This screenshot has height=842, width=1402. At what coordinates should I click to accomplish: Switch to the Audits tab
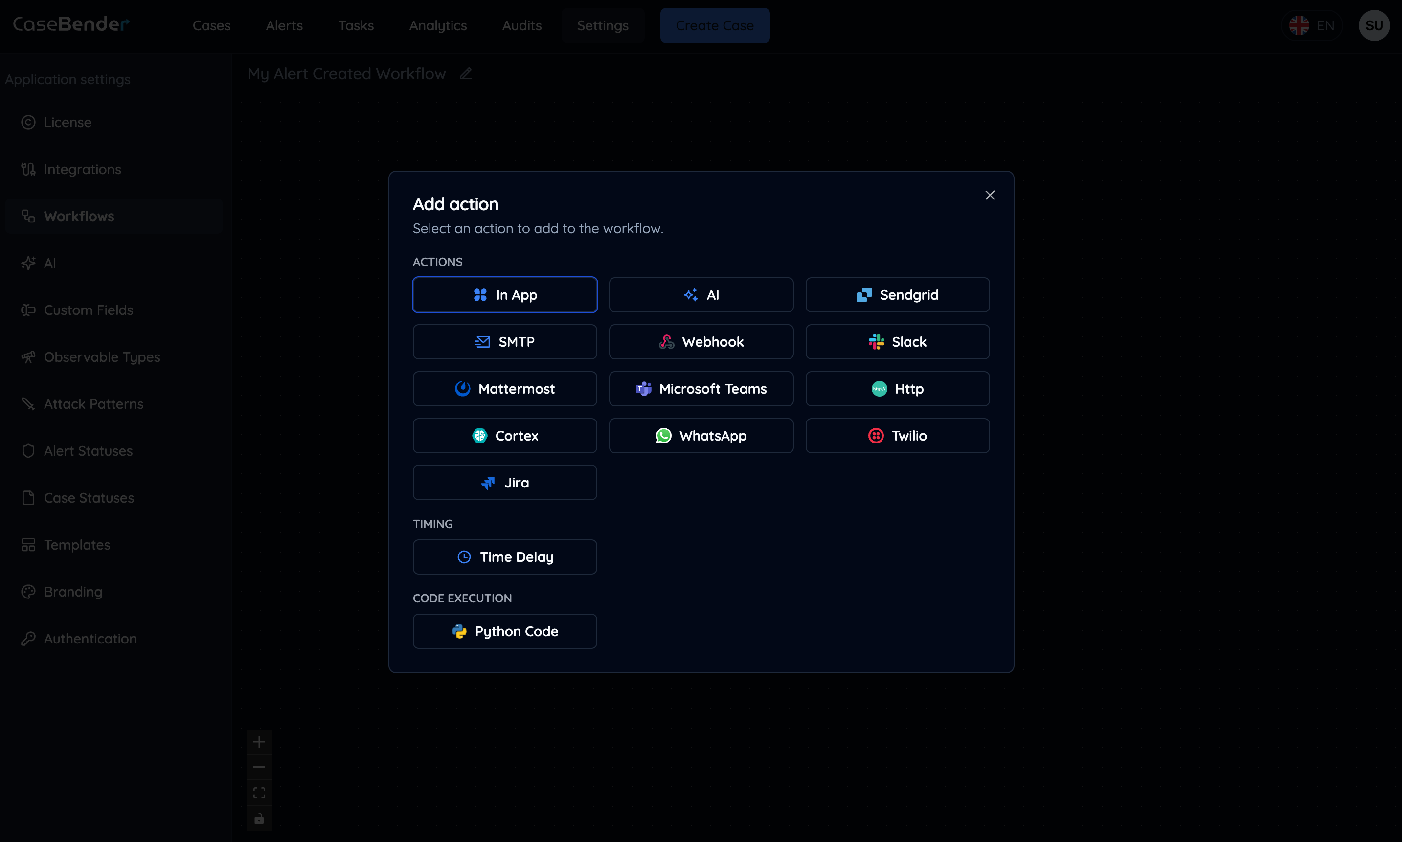tap(521, 25)
